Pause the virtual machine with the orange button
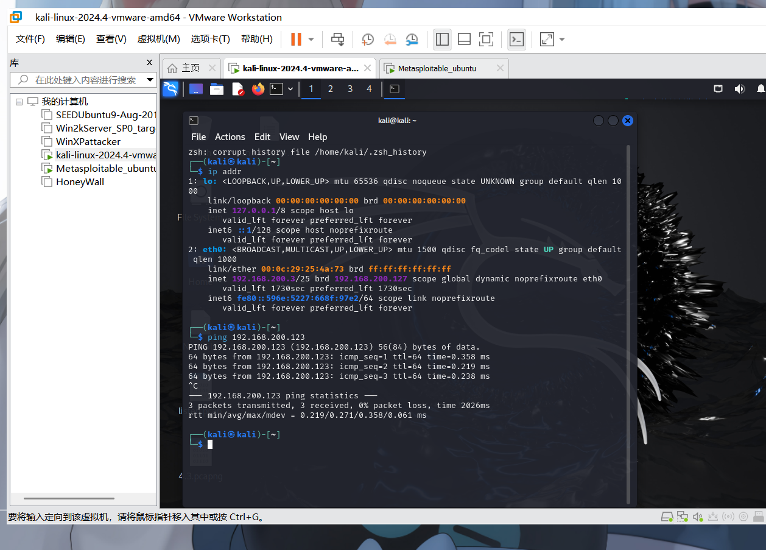Screen dimensions: 766x550 [296, 40]
